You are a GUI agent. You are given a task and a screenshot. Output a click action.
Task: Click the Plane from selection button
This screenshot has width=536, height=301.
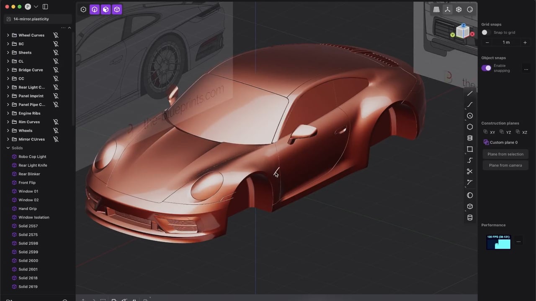(x=505, y=154)
